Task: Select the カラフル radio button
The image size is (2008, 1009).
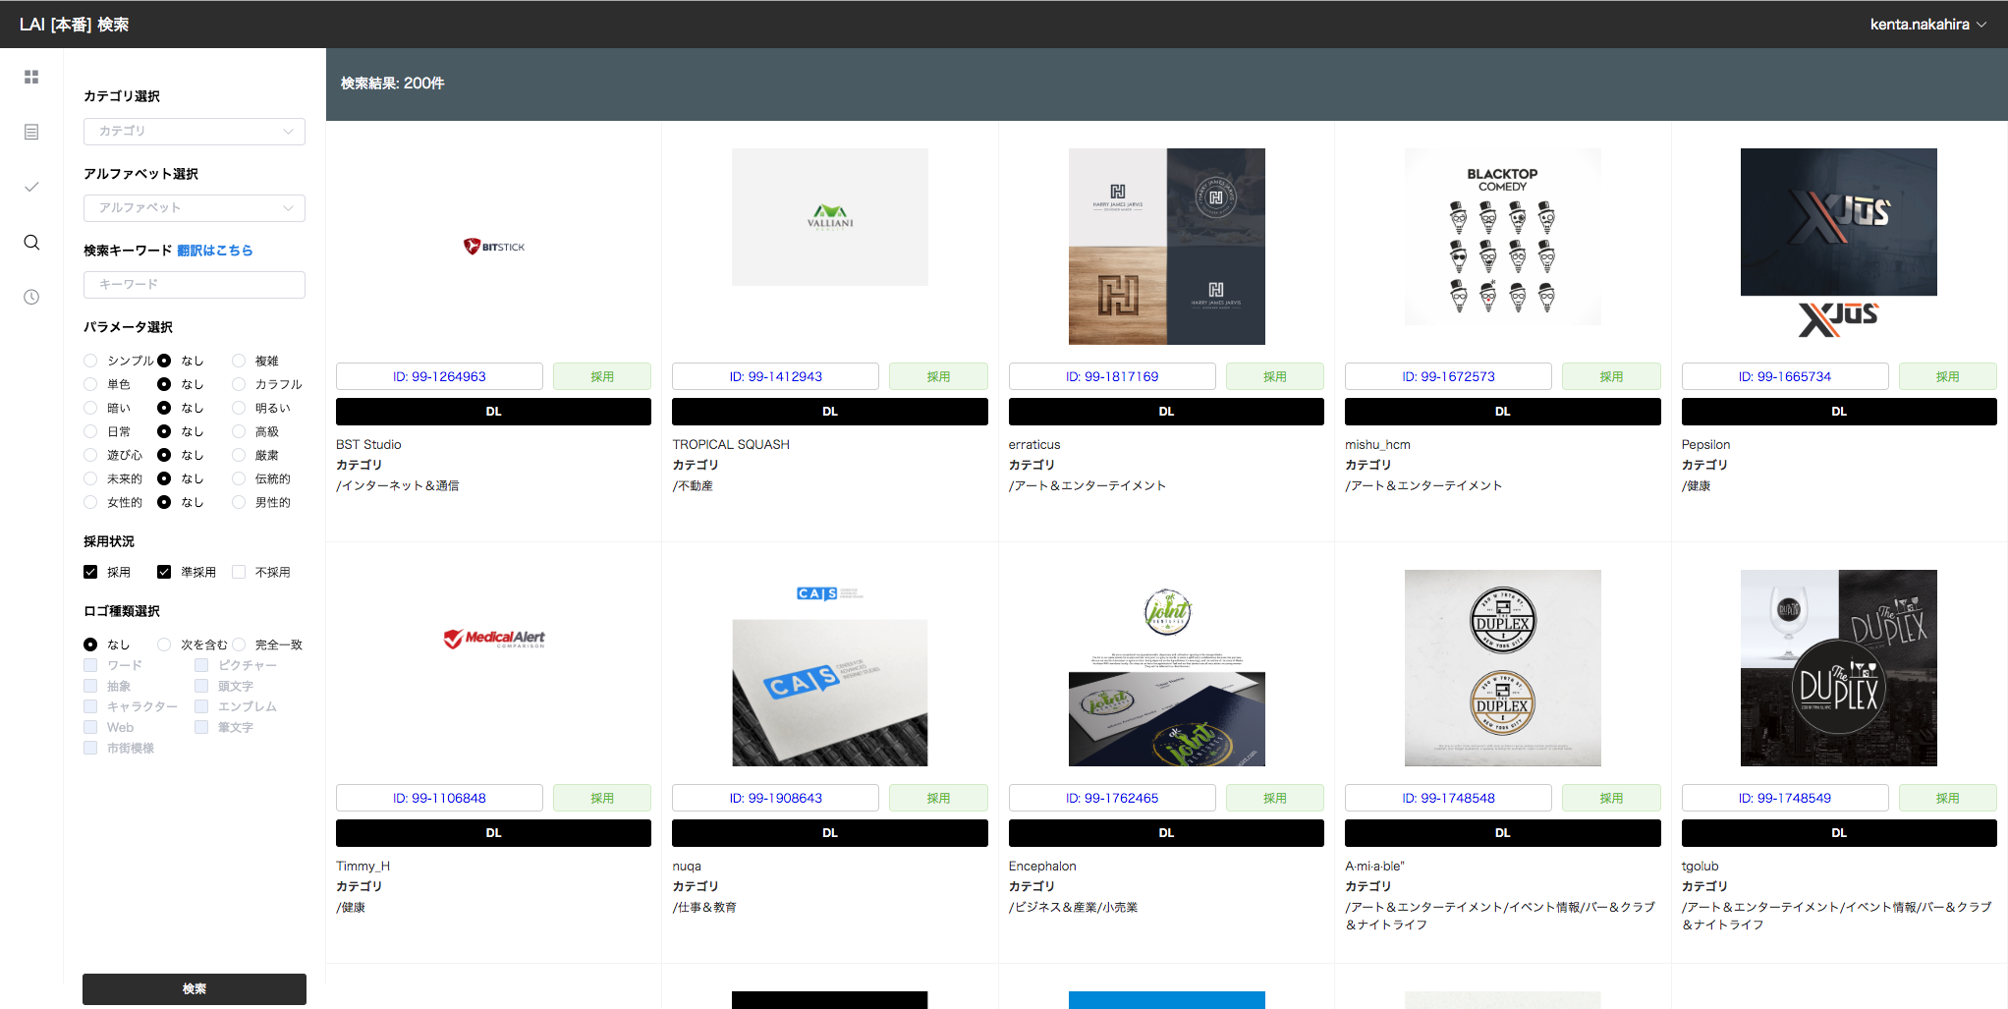Action: click(x=239, y=384)
